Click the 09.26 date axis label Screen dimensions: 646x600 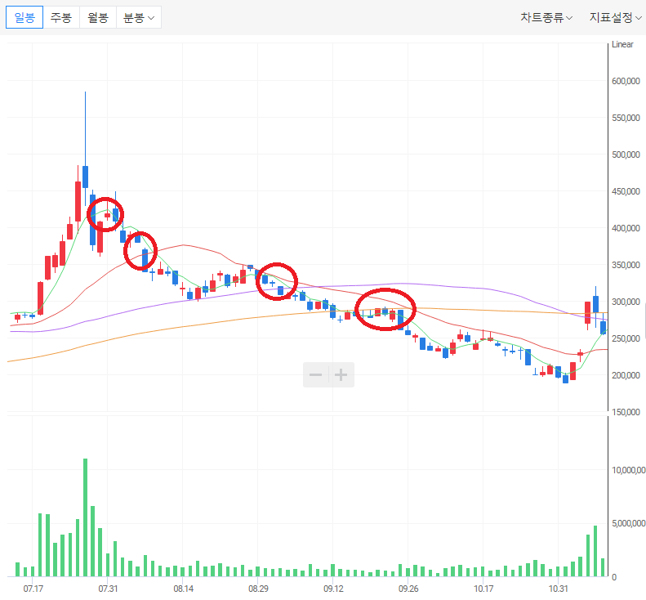click(408, 589)
